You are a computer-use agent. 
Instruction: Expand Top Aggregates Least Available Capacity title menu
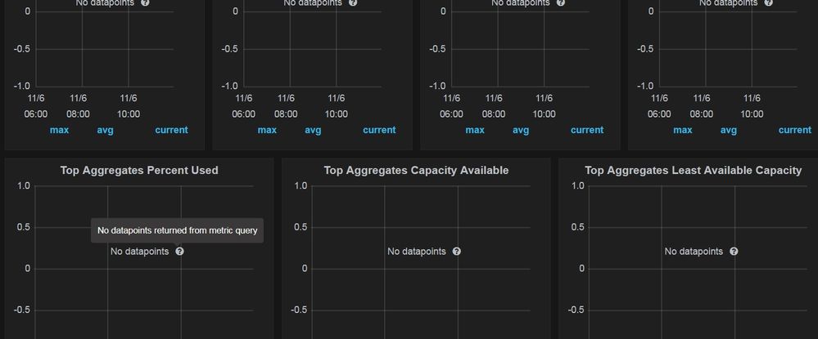(693, 171)
